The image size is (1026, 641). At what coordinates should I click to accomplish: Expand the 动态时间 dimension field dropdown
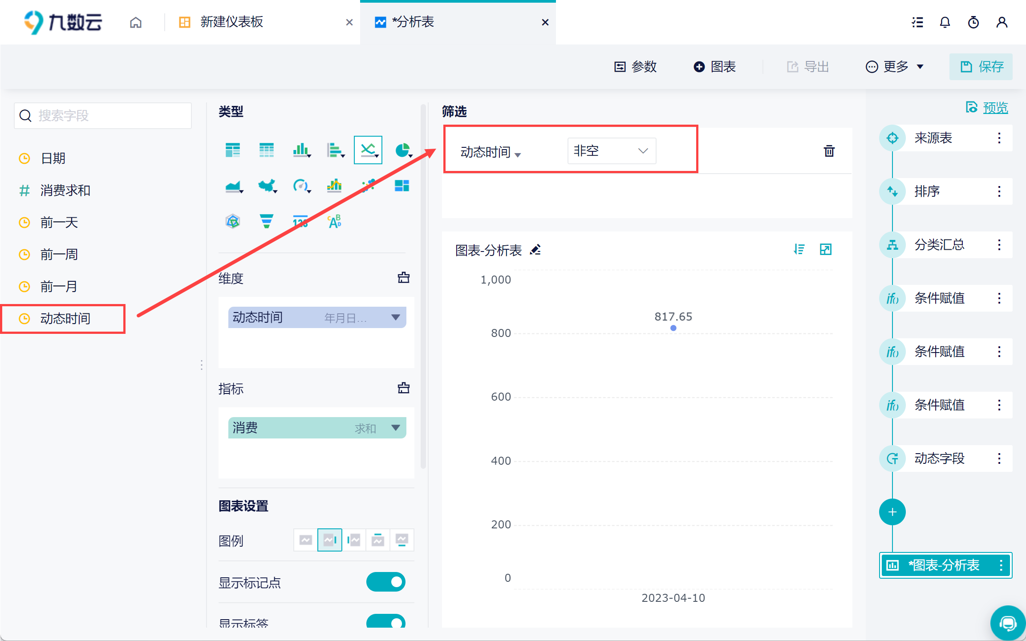point(395,317)
